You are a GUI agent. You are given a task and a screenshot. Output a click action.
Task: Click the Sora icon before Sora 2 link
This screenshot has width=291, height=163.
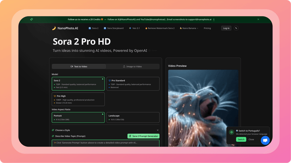coord(90,28)
